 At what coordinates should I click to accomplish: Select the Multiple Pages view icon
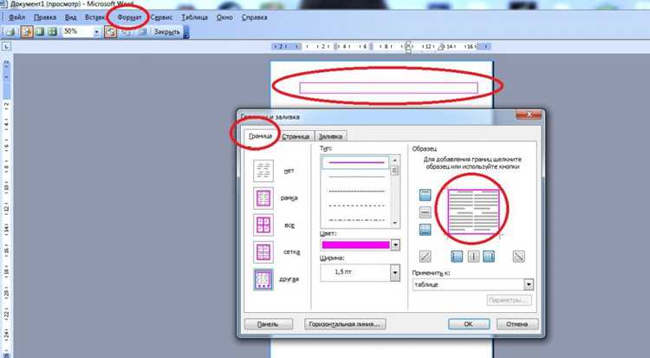tap(52, 31)
